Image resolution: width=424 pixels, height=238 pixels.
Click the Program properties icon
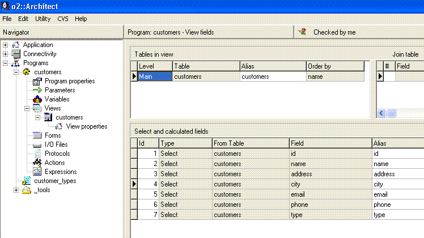pos(37,81)
